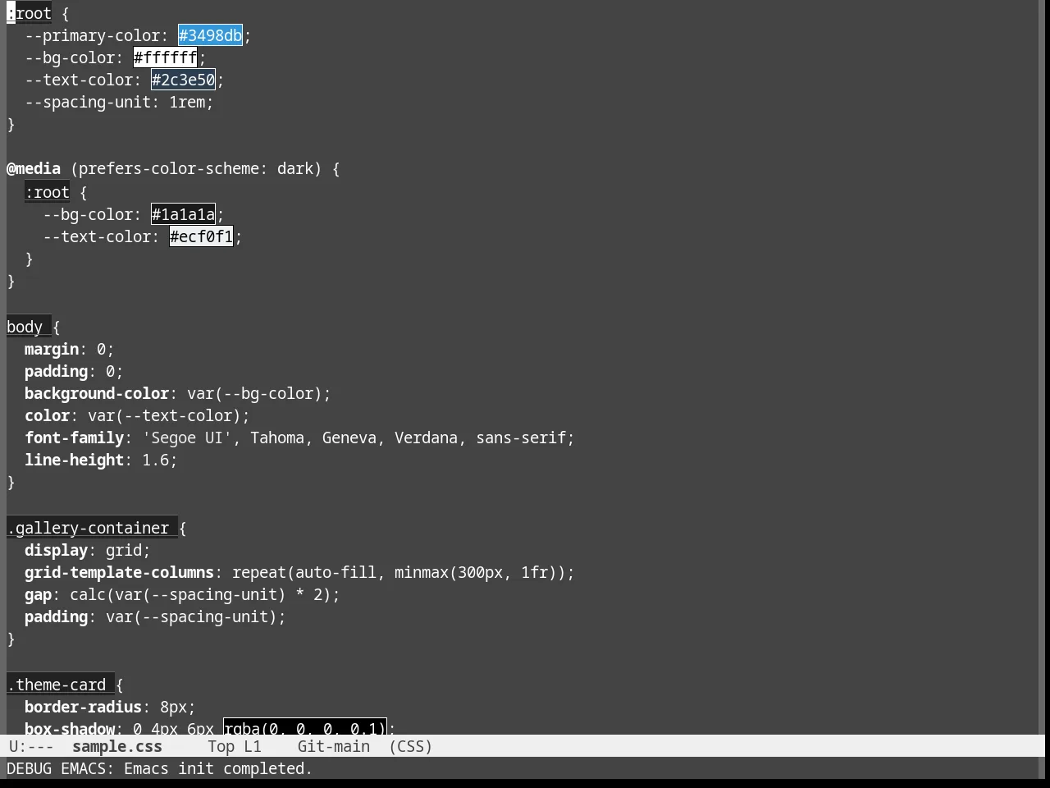The image size is (1050, 788).
Task: Click the nested :root selector inside @media
Action: click(x=47, y=192)
